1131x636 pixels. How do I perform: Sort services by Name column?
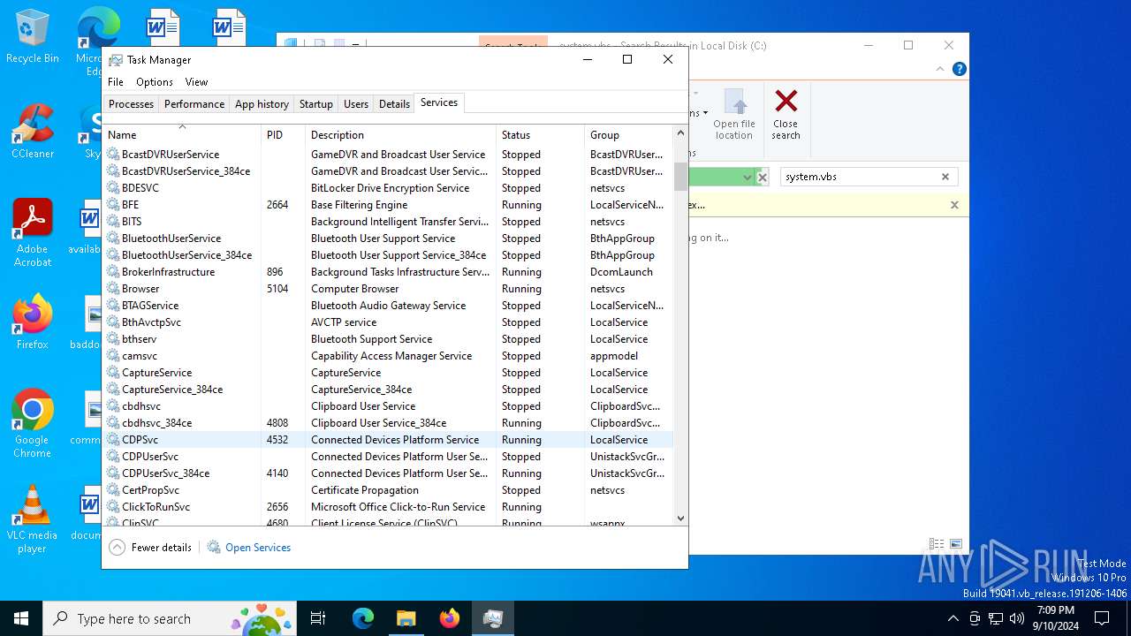click(182, 135)
